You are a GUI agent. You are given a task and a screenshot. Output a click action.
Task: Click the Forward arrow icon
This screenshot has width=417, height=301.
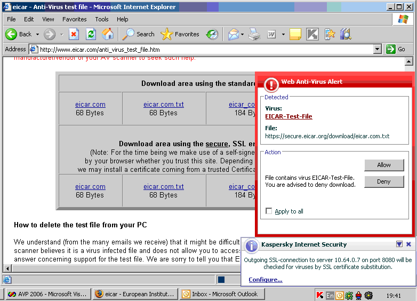click(50, 34)
